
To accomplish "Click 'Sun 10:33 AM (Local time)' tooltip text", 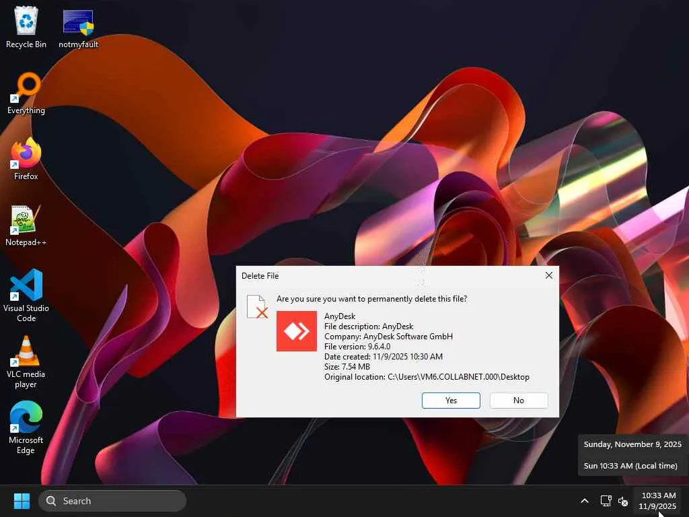I will pyautogui.click(x=630, y=466).
